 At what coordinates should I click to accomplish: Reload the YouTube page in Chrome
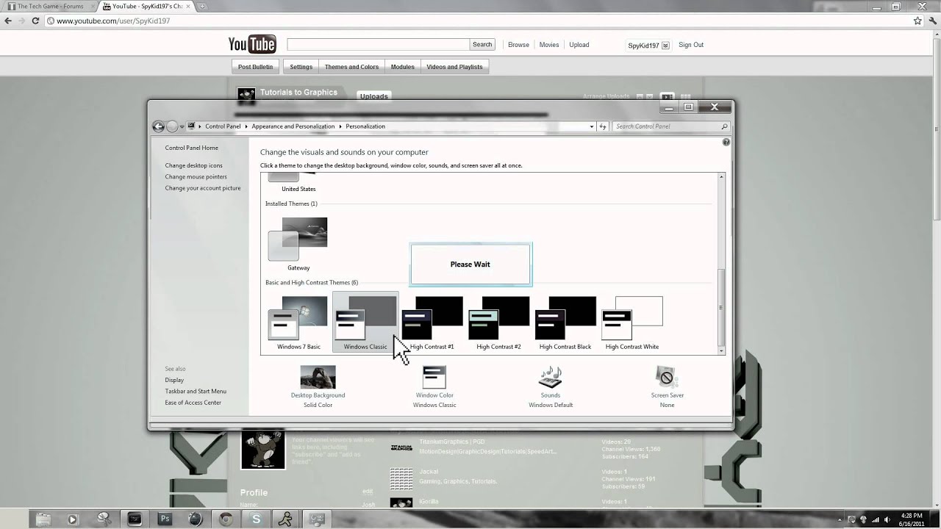[35, 21]
